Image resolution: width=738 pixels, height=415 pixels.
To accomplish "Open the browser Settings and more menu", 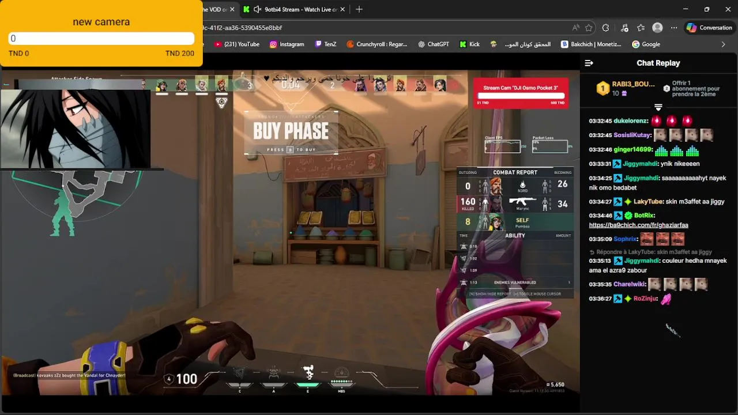I will [674, 28].
